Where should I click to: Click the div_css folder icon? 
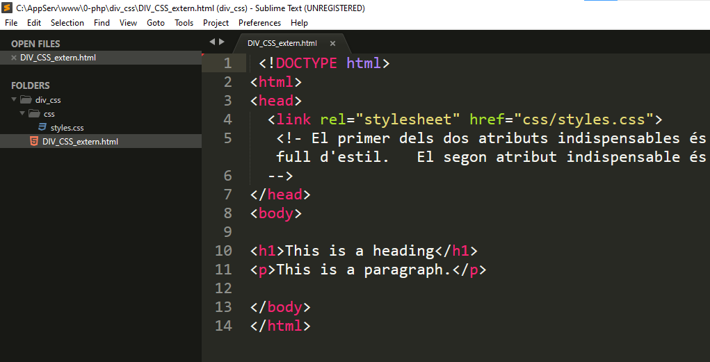coord(26,100)
